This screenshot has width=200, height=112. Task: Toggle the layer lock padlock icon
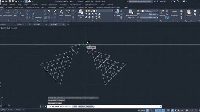(x=92, y=11)
